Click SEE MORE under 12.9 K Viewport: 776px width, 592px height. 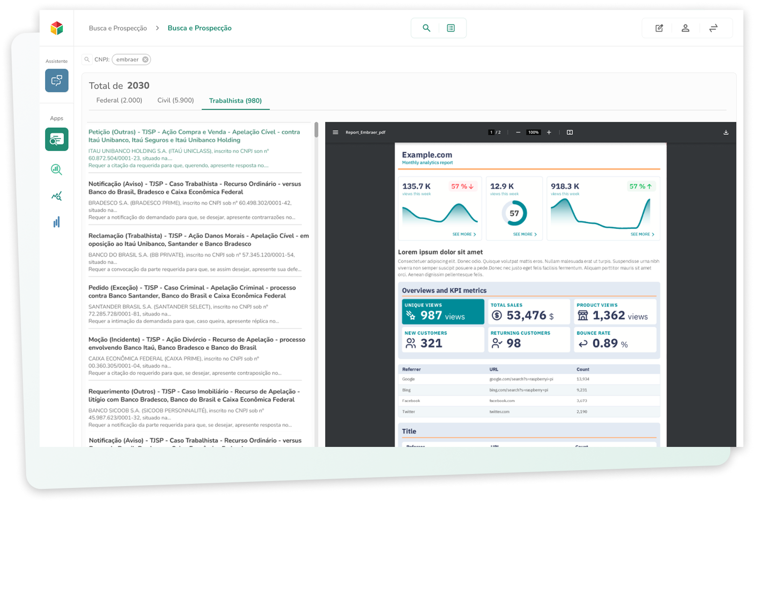[525, 234]
